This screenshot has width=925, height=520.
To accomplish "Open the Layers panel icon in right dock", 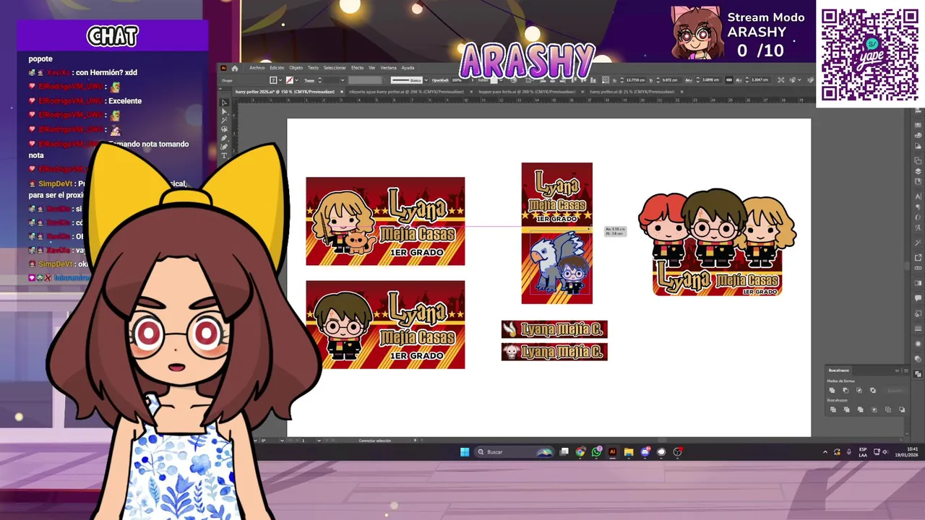I will pos(918,172).
